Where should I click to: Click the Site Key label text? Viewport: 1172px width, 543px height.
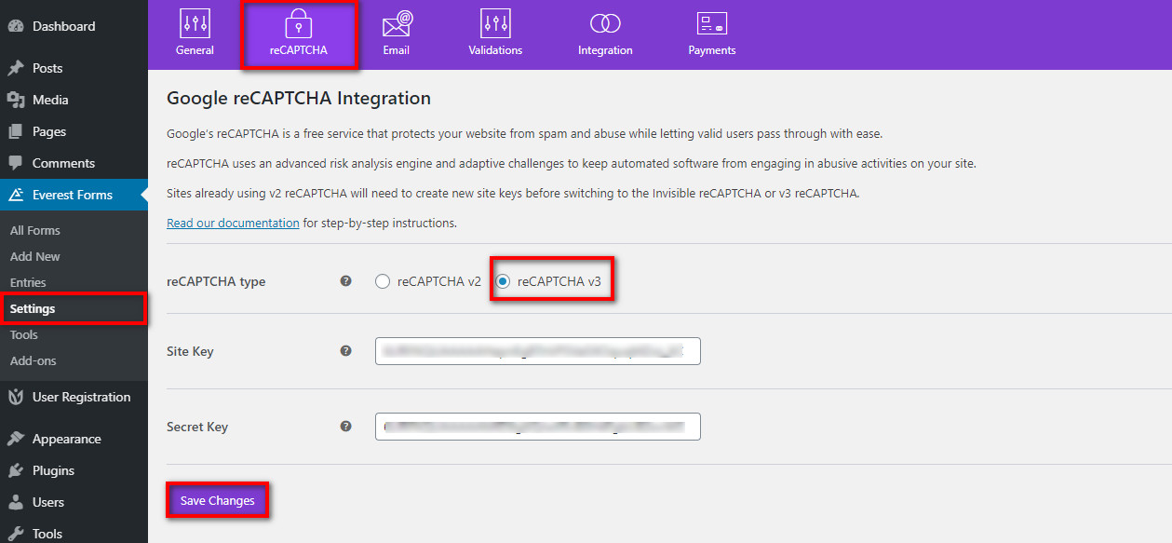coord(190,351)
